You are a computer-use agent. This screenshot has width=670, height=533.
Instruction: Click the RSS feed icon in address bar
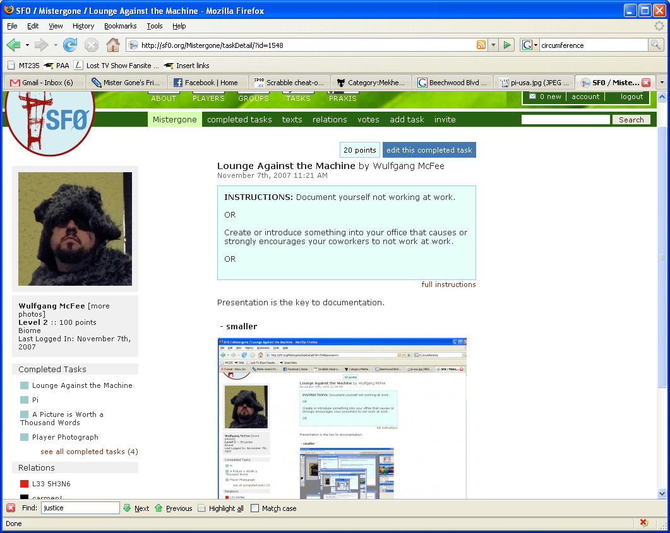coord(481,45)
